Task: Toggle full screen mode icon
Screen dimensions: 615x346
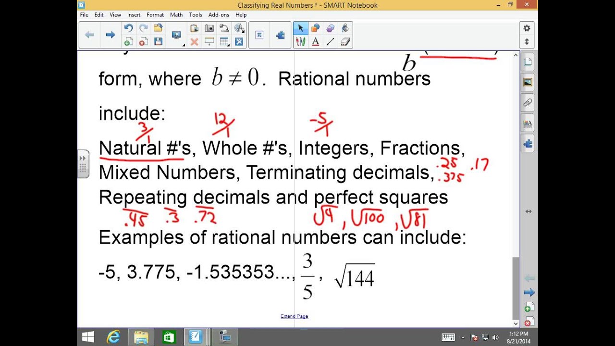Action: (x=239, y=42)
